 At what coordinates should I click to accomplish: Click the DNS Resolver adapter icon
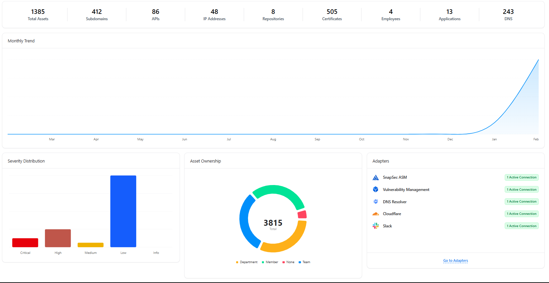[x=375, y=202]
